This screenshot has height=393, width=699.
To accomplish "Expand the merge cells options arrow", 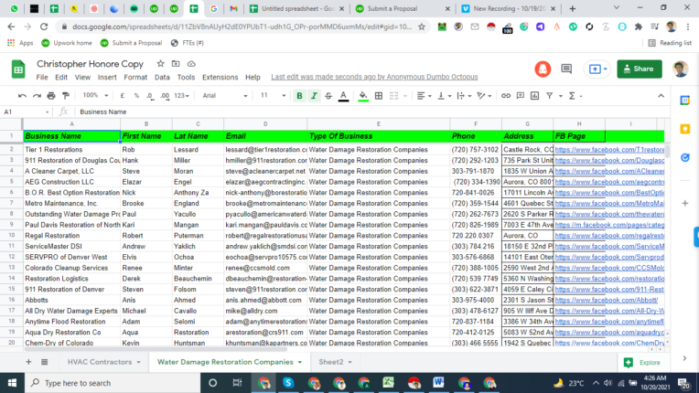I will tap(405, 96).
